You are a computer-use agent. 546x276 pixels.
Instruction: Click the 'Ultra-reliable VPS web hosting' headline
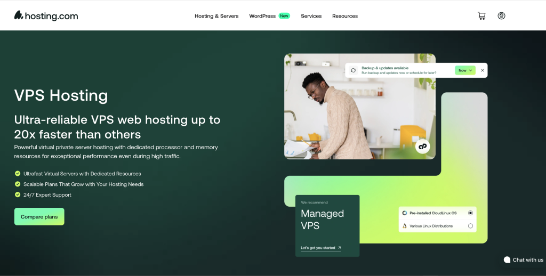click(x=117, y=127)
